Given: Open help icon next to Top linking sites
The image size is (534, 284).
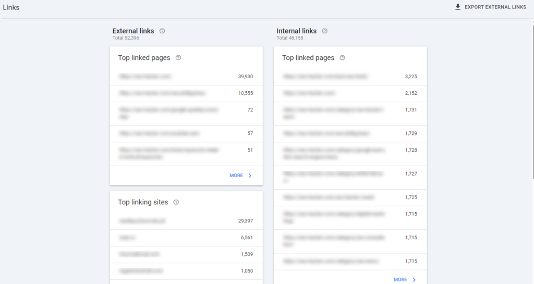Looking at the screenshot, I should point(176,202).
